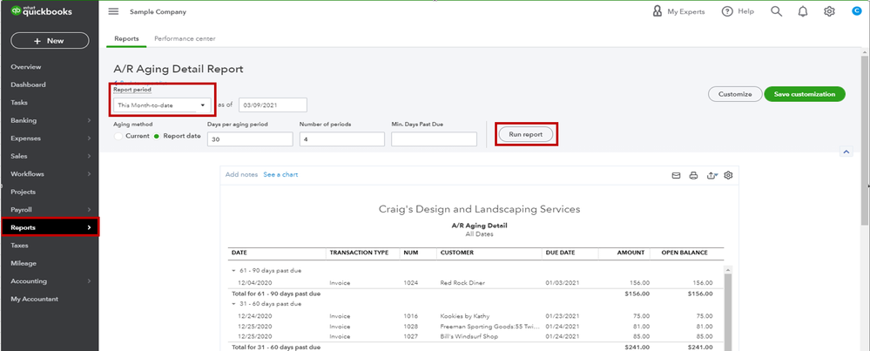The height and width of the screenshot is (351, 870).
Task: Click the QuickBooks logo
Action: 42,11
